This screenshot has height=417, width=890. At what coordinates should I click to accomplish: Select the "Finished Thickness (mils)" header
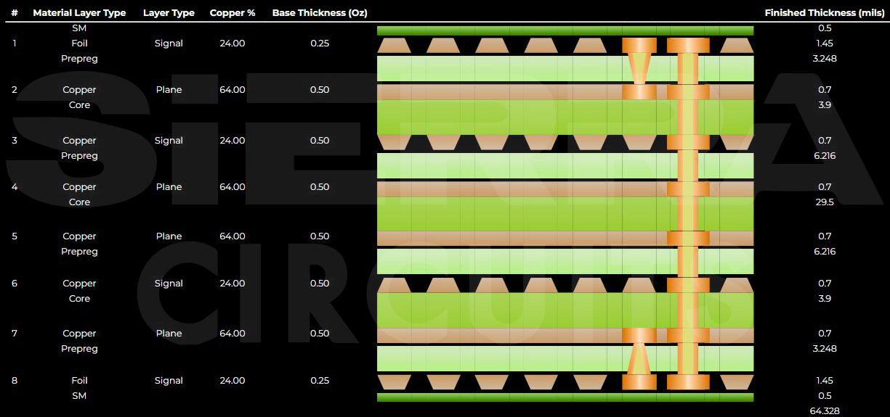[x=825, y=13]
